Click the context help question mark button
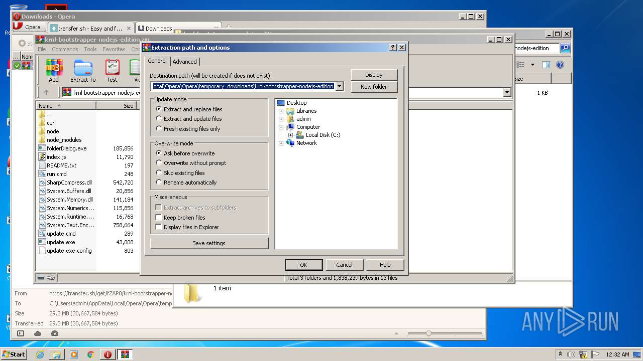643x361 pixels. [392, 48]
